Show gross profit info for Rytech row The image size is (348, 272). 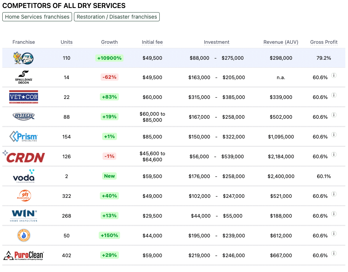tap(334, 115)
